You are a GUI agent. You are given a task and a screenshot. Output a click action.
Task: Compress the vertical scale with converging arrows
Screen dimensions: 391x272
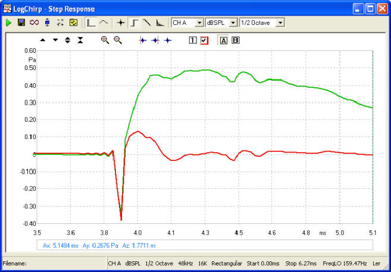click(80, 40)
